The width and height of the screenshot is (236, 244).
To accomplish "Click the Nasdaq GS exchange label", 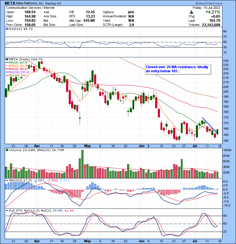I will 53,4.
